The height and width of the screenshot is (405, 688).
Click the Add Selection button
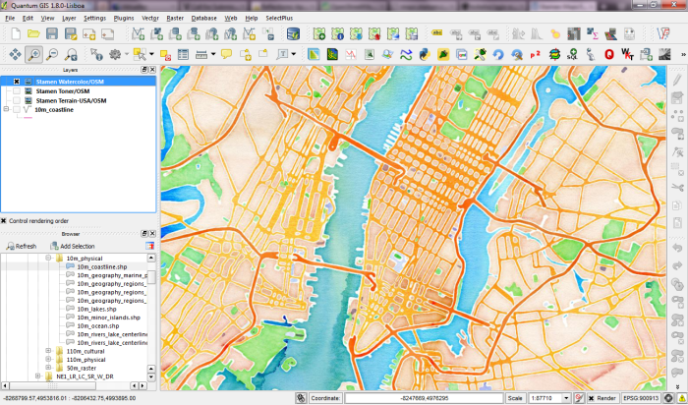[x=74, y=246]
